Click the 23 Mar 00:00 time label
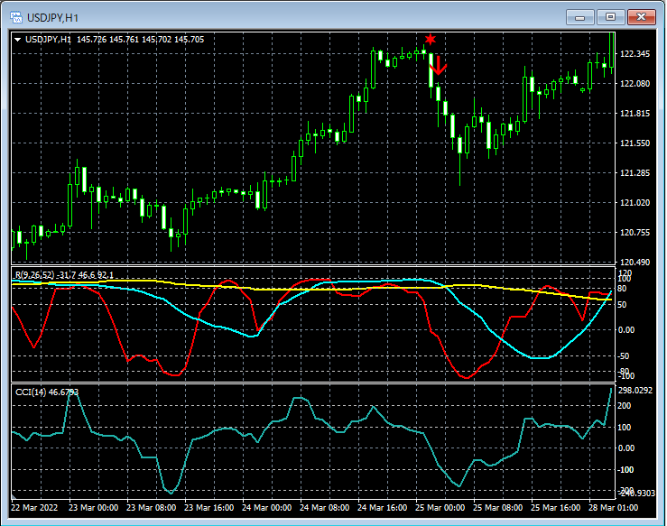This screenshot has width=667, height=526. point(94,508)
